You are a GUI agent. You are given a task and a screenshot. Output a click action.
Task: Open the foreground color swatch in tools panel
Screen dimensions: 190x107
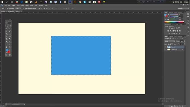click(7, 50)
